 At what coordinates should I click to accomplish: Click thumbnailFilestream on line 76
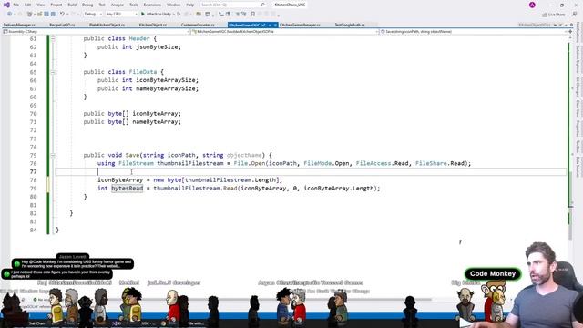click(x=190, y=163)
